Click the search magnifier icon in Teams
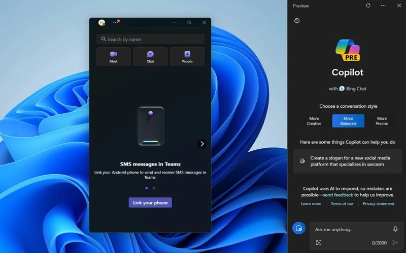This screenshot has height=253, width=406. click(x=104, y=39)
